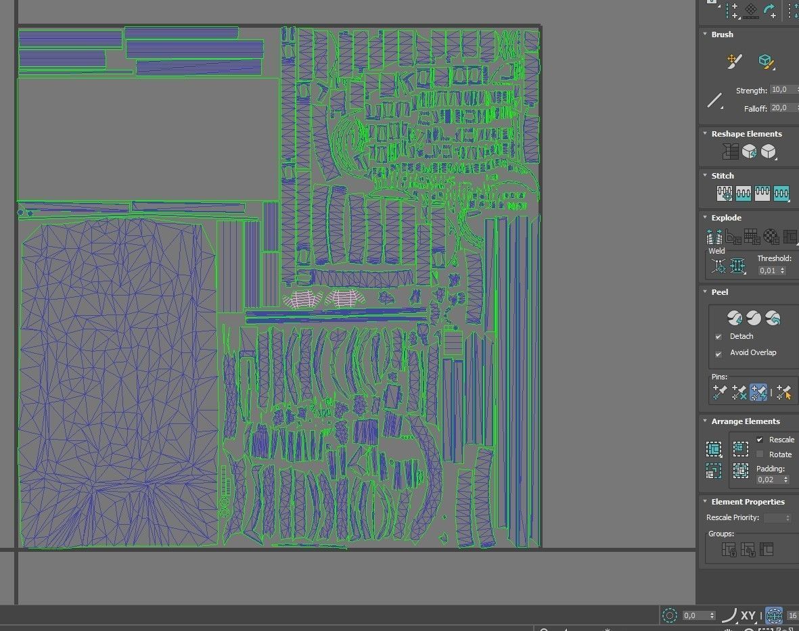Click the brush Falloff value field
Image resolution: width=799 pixels, height=631 pixels.
pyautogui.click(x=783, y=108)
